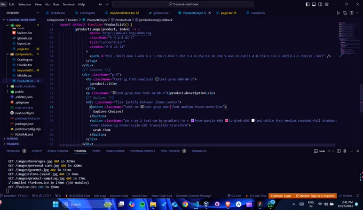This screenshot has width=363, height=210.
Task: Open the Terminal menu
Action: (x=68, y=4)
